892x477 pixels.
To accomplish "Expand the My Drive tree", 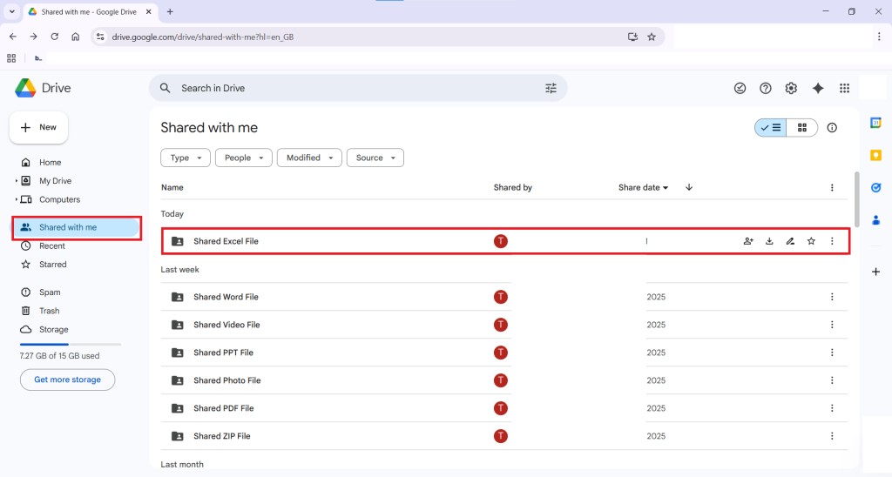I will [x=17, y=181].
